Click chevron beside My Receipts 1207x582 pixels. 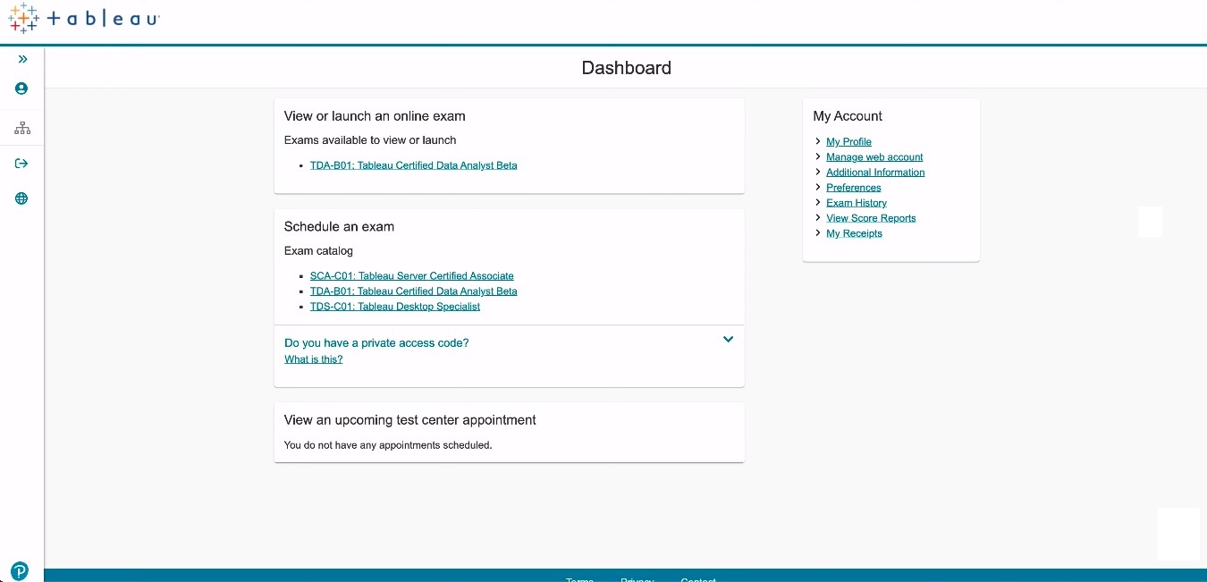coord(818,232)
